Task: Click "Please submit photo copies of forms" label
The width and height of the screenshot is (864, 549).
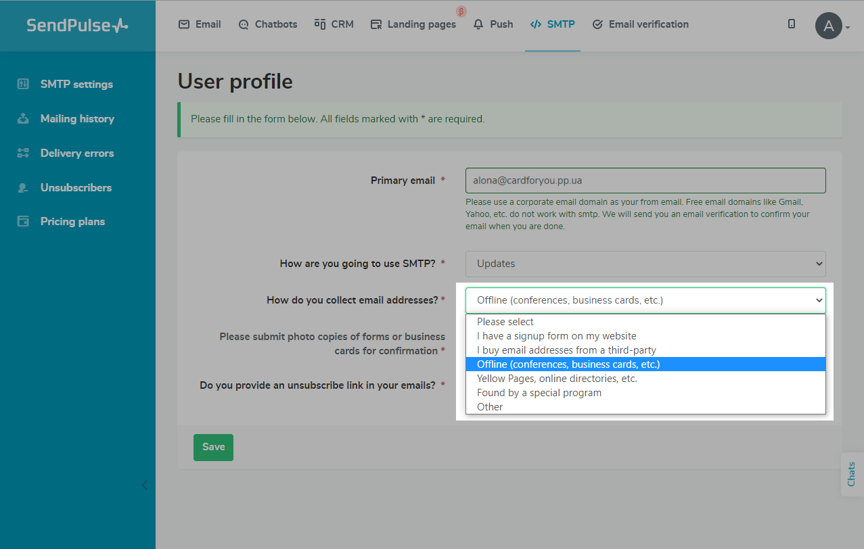Action: pos(332,343)
